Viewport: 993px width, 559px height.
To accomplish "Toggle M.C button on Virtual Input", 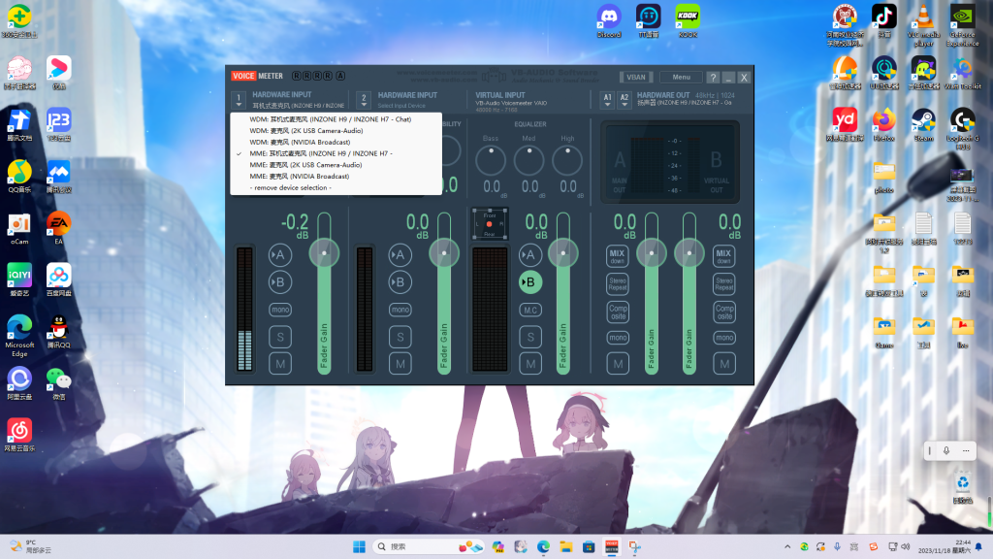I will [x=530, y=310].
